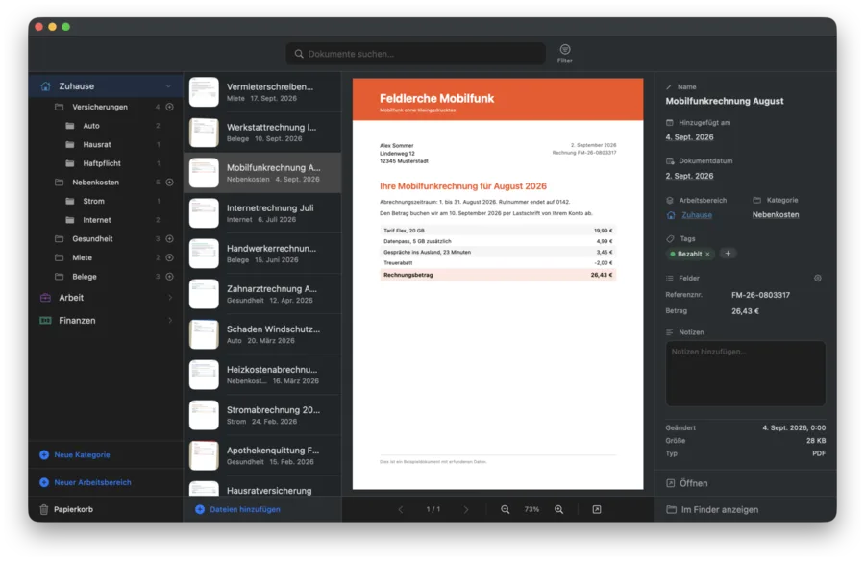Expand the Arbeit workspace

tap(170, 298)
